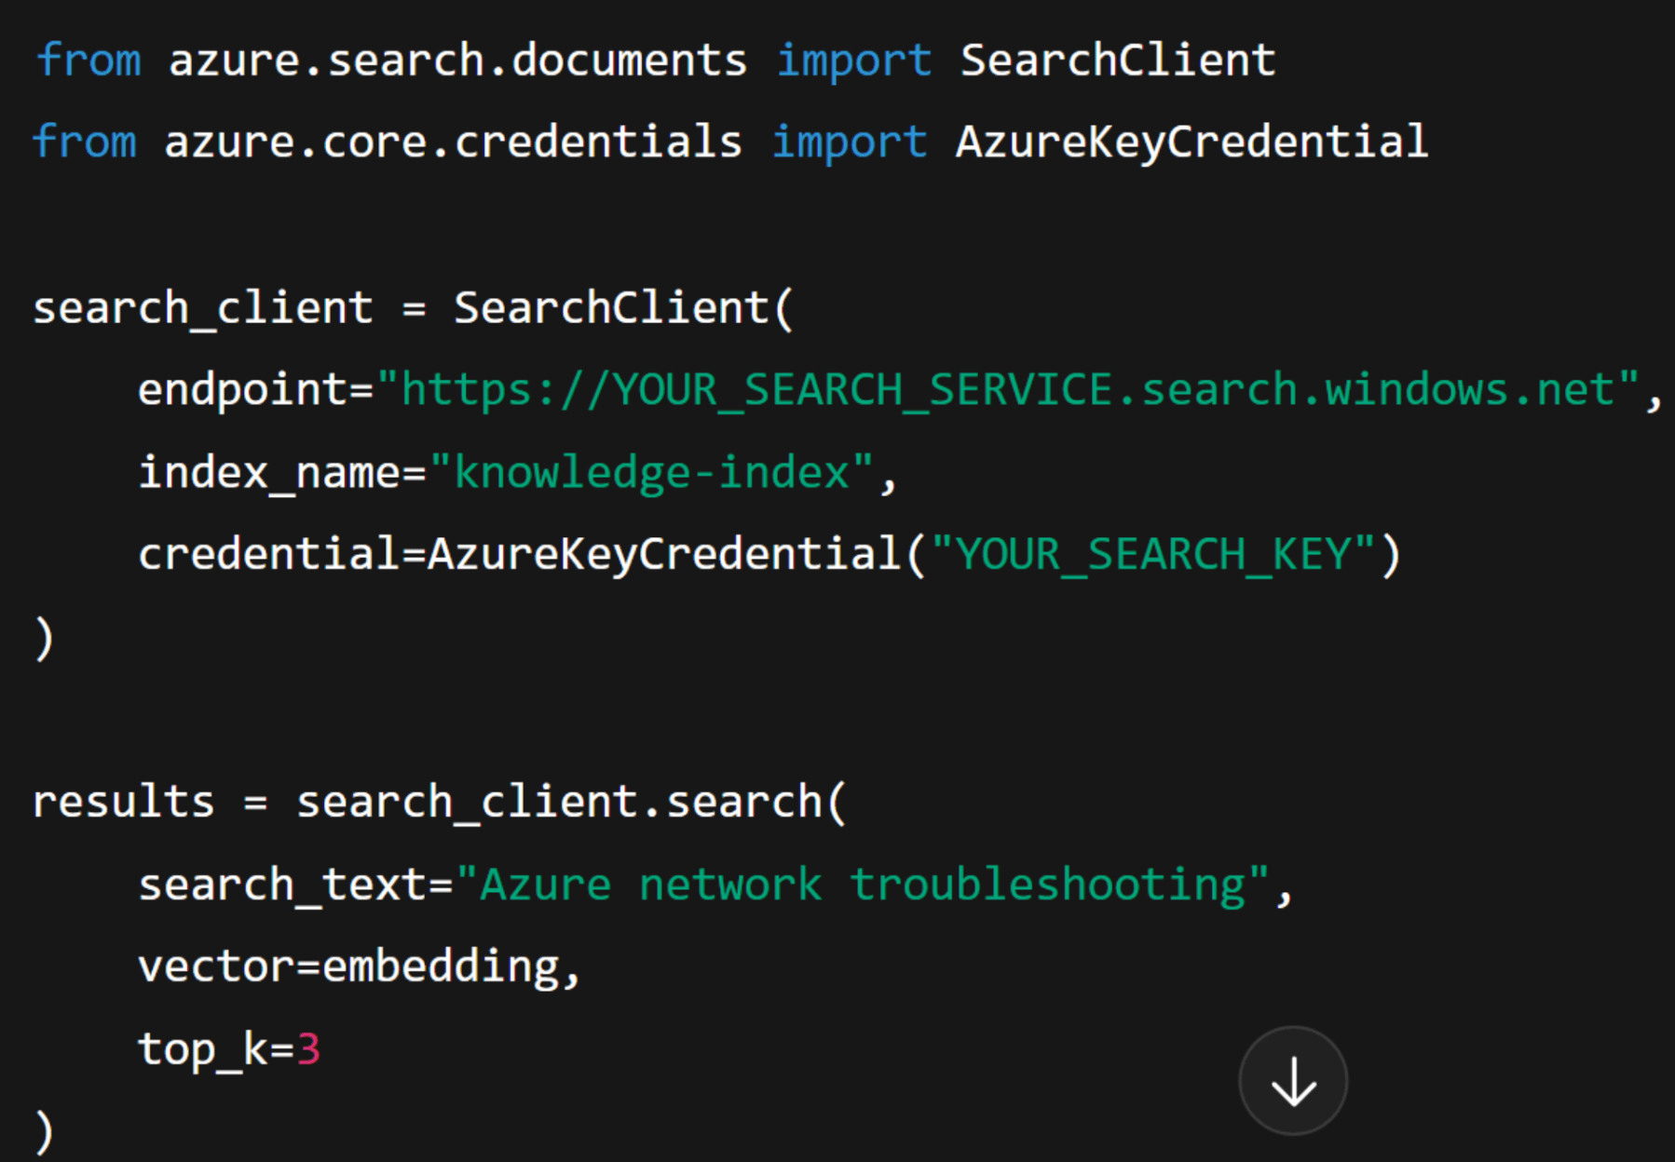This screenshot has width=1675, height=1162.
Task: Click the index_name parameter
Action: click(269, 472)
